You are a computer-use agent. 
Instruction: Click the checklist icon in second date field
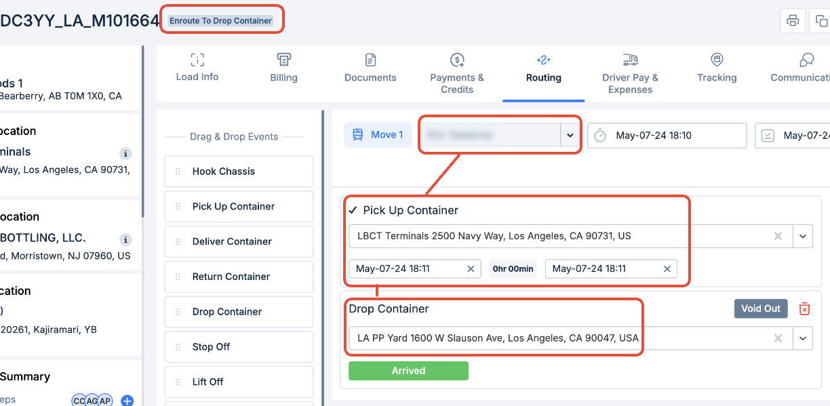point(768,136)
